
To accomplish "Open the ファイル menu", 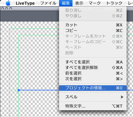I will 48,3.
